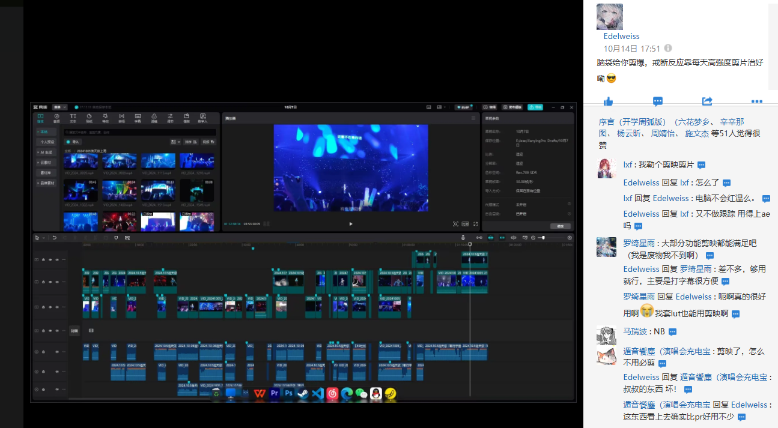Select the timeline selection pointer tool
Viewport: 778px width, 428px height.
[x=37, y=238]
